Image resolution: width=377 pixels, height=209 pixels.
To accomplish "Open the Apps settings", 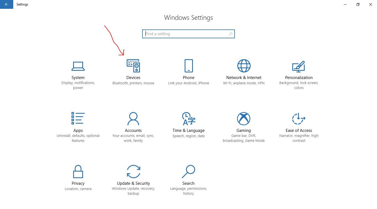I will pos(78,124).
